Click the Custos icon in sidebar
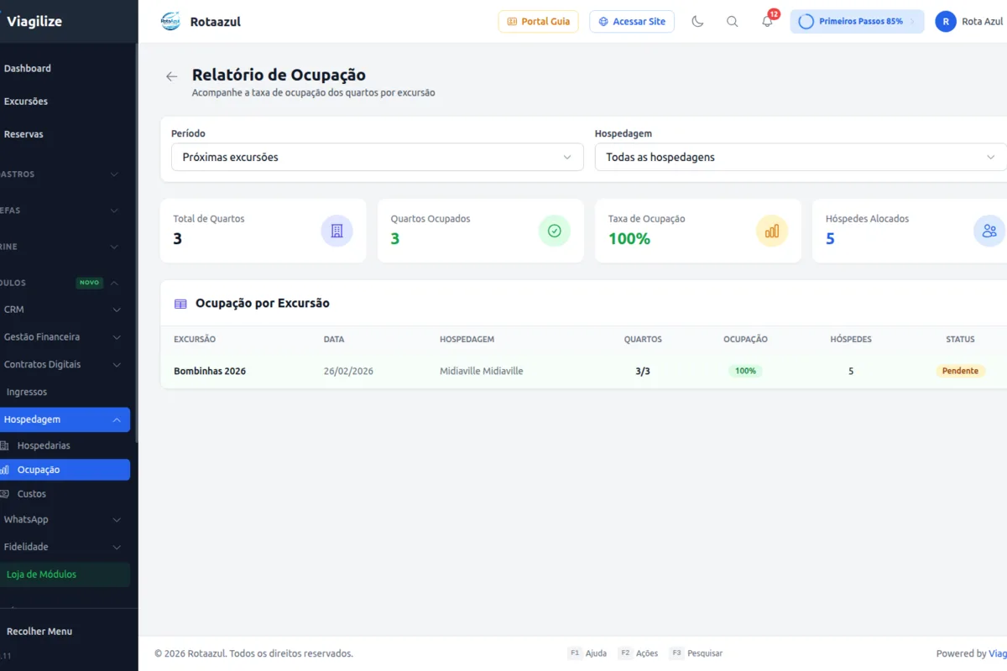This screenshot has height=671, width=1007. (4, 494)
